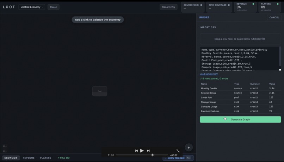The height and width of the screenshot is (162, 284).
Task: Click the video progress slider thumb
Action: pos(153,155)
